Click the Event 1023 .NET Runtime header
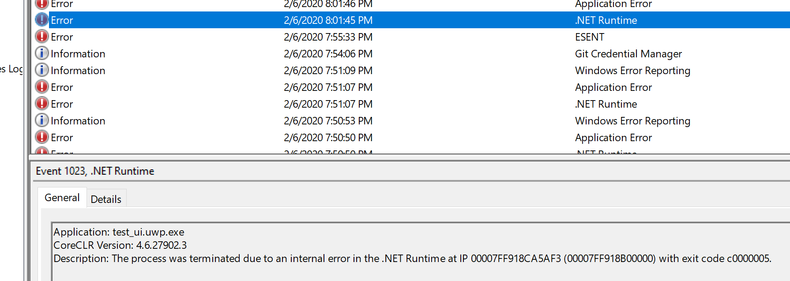 click(95, 171)
